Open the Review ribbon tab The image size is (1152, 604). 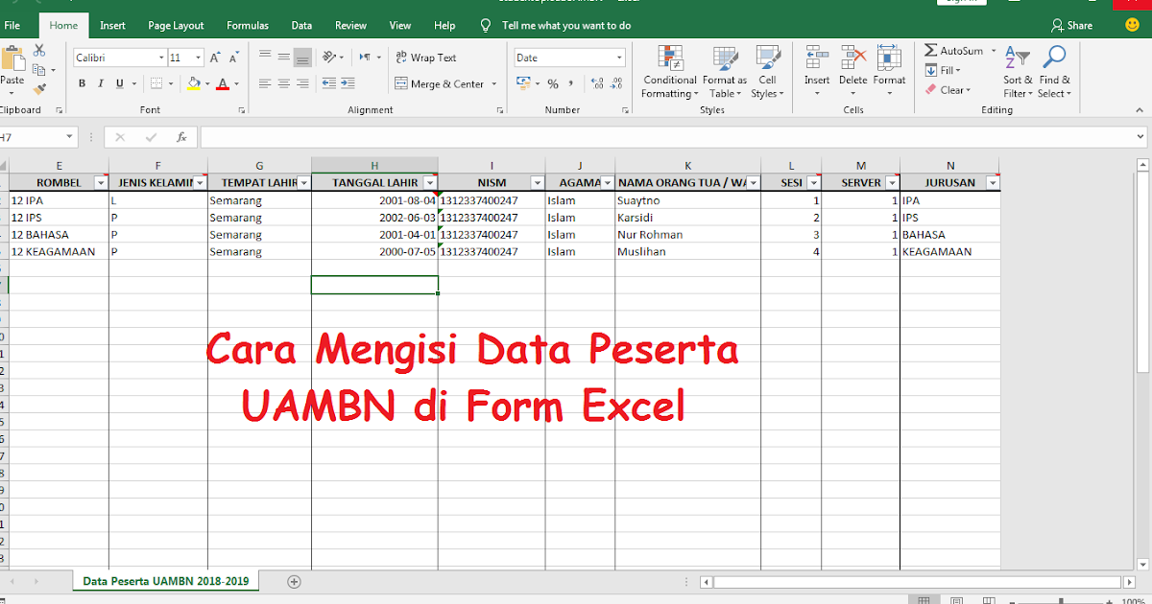350,25
